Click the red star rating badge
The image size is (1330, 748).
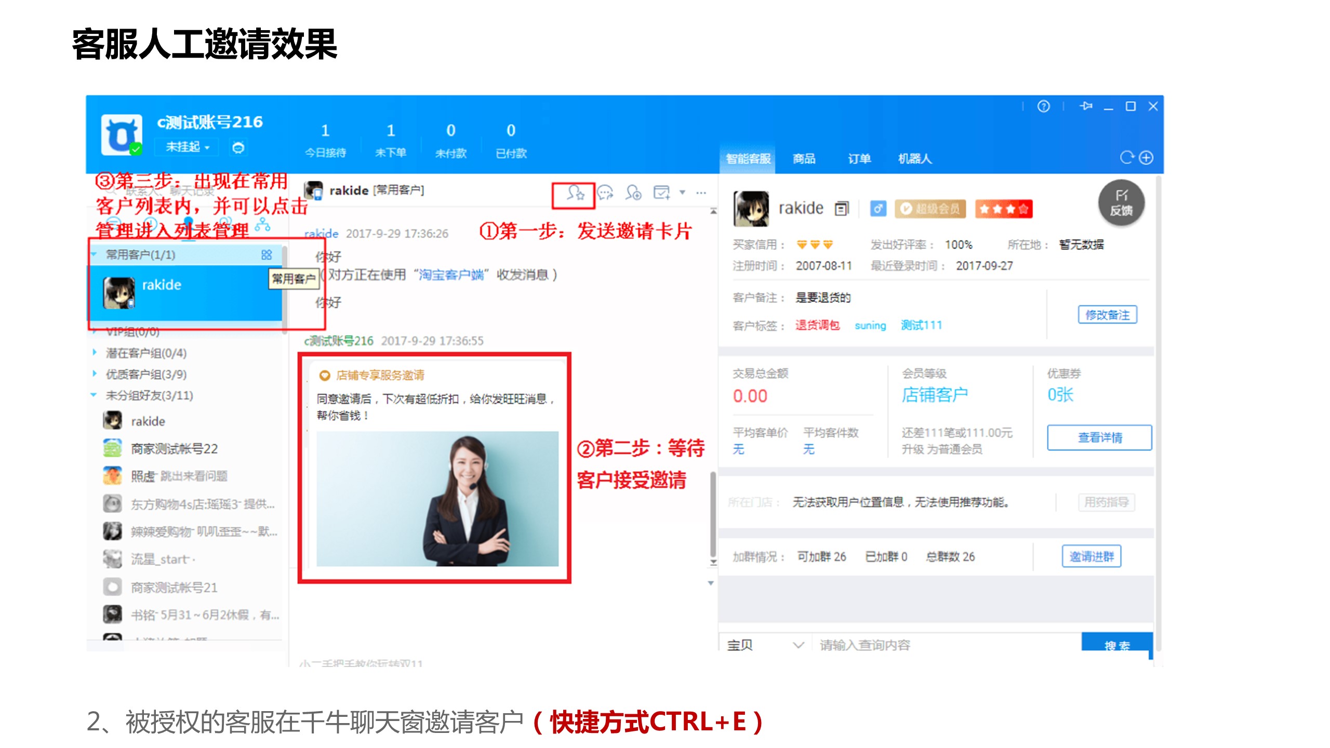(x=1003, y=209)
